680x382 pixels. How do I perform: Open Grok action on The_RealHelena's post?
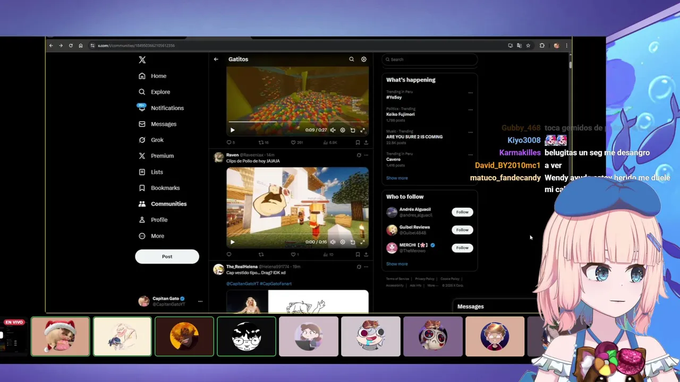point(359,267)
